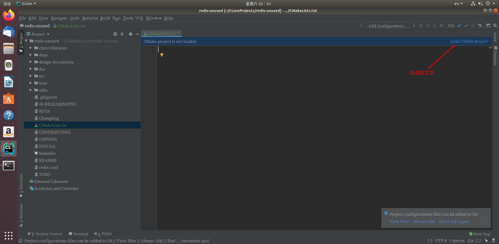The height and width of the screenshot is (244, 499).
Task: Click the View Files link
Action: tap(399, 222)
